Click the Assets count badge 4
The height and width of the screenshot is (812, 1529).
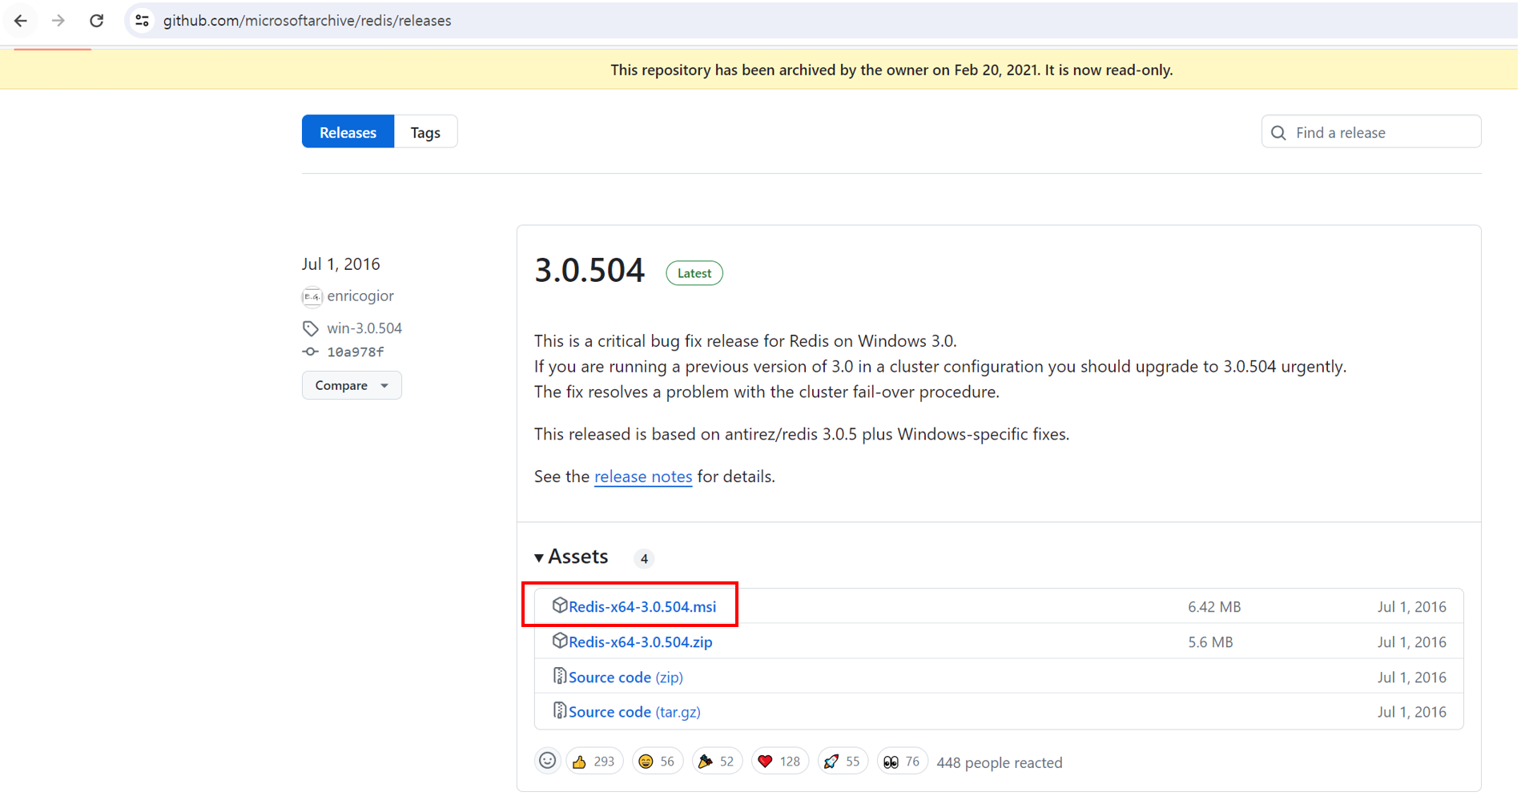(x=644, y=559)
